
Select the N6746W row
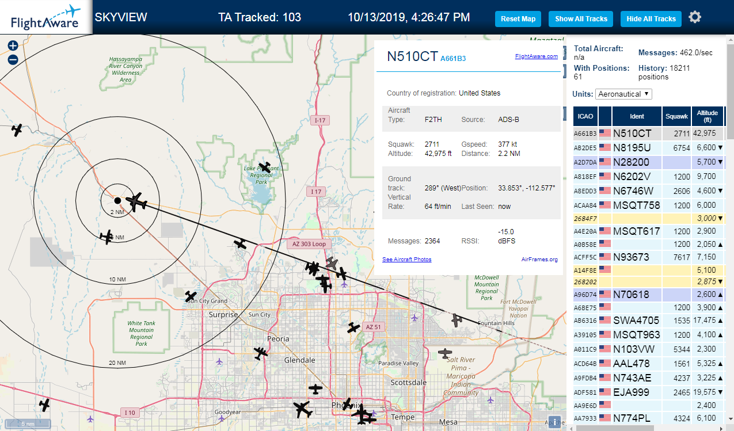tap(649, 190)
